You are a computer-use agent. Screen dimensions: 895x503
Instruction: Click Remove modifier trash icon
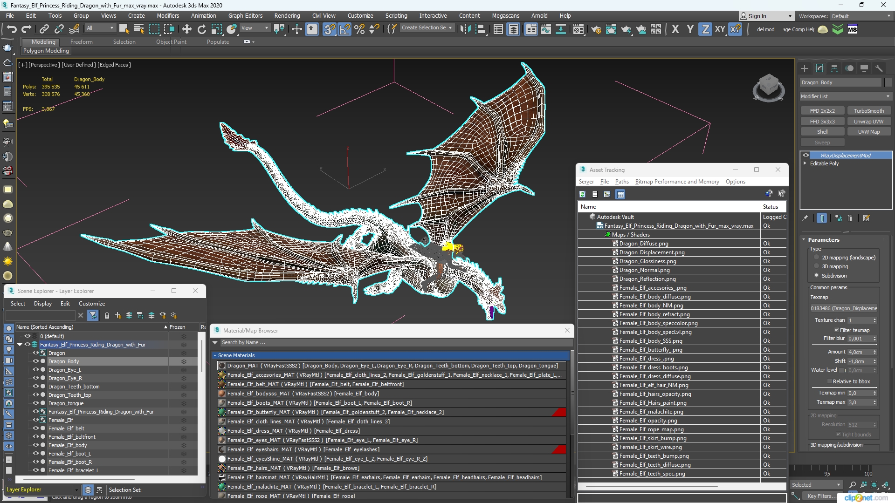850,218
